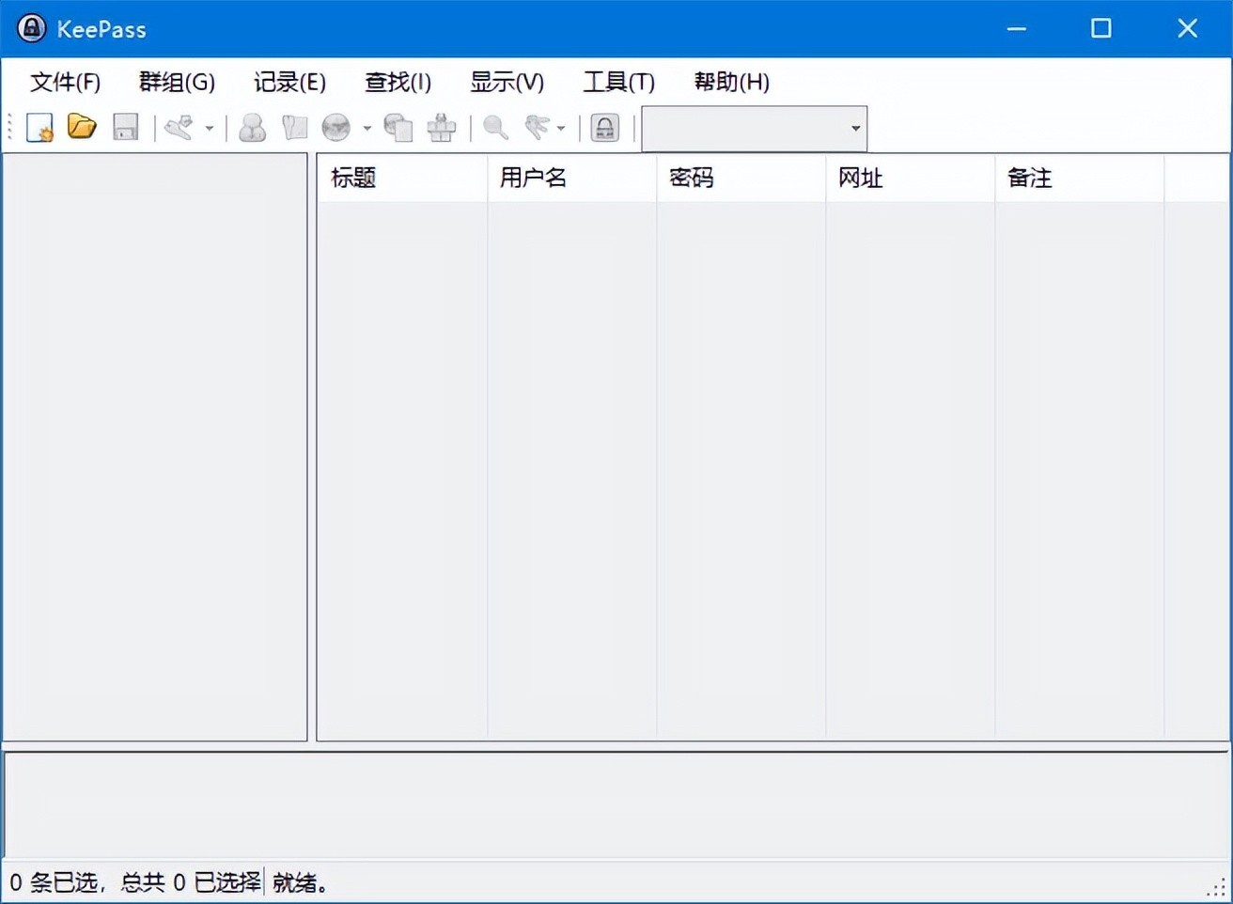Screen dimensions: 1233x904
Task: Click the show entries icon next to the magnifier
Action: click(537, 127)
